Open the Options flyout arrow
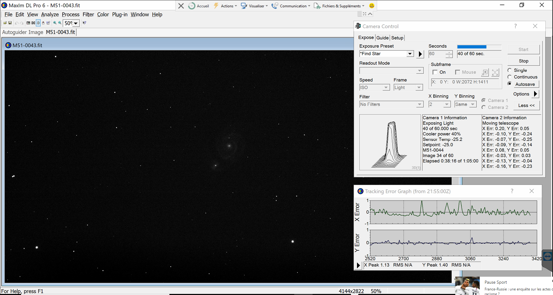This screenshot has height=295, width=553. 535,94
